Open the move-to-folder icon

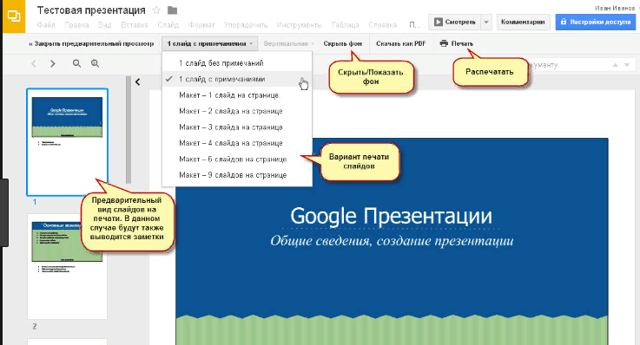coord(172,10)
